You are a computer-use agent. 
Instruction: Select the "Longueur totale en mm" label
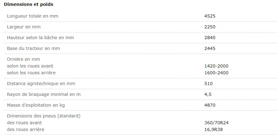click(x=33, y=16)
